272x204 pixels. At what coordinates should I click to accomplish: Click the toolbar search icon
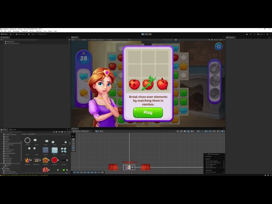255,34
